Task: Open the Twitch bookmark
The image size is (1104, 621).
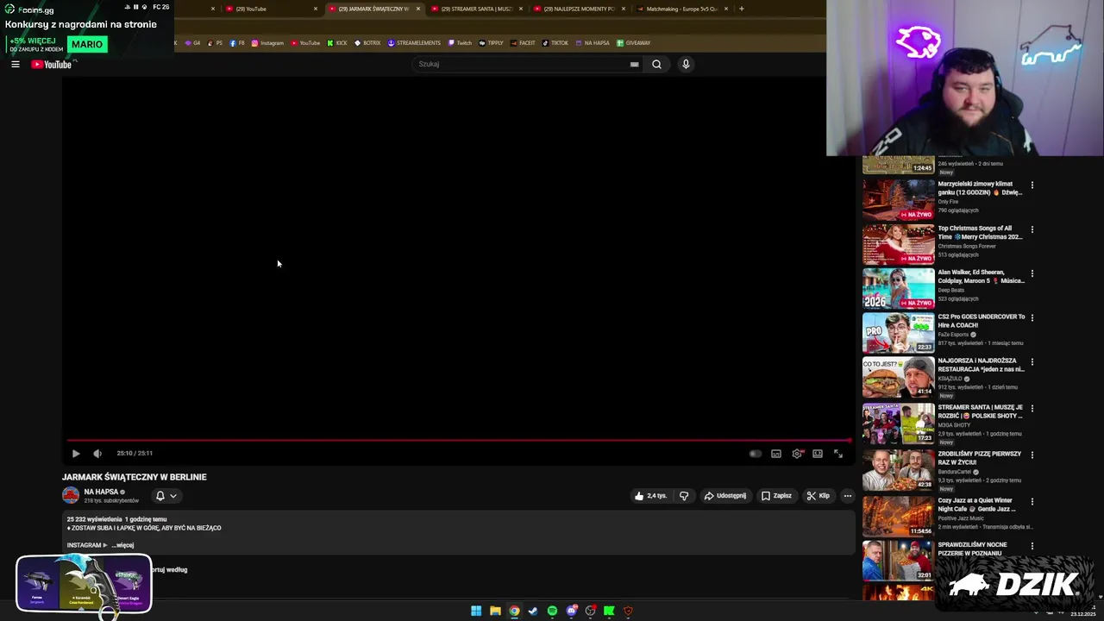Action: pyautogui.click(x=460, y=43)
